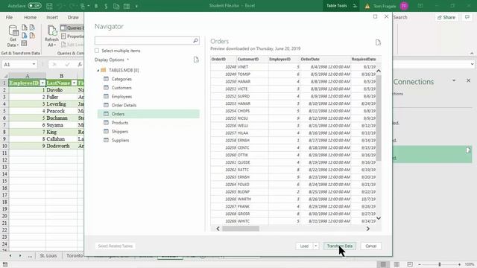Click the Search box in the ribbon
477x268 pixels.
pos(400,17)
